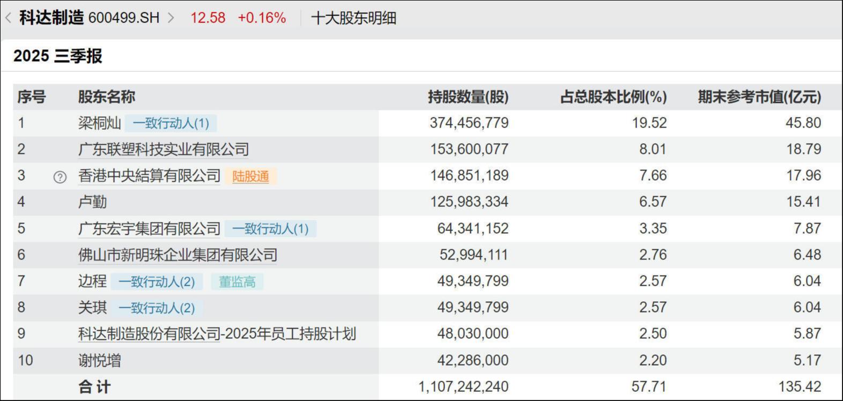Click price change +0.16%
Image resolution: width=843 pixels, height=401 pixels.
(262, 18)
